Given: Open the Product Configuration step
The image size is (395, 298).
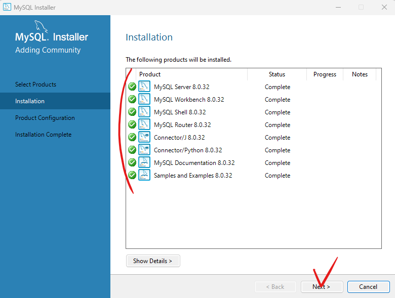Looking at the screenshot, I should [45, 118].
